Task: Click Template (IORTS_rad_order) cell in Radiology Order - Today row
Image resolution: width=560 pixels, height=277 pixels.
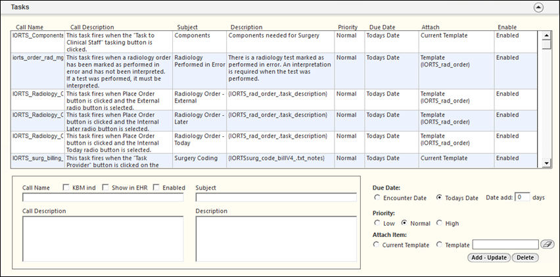Action: point(456,142)
